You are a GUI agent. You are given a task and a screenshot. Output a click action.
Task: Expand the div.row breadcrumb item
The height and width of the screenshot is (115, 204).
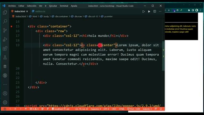(78, 16)
